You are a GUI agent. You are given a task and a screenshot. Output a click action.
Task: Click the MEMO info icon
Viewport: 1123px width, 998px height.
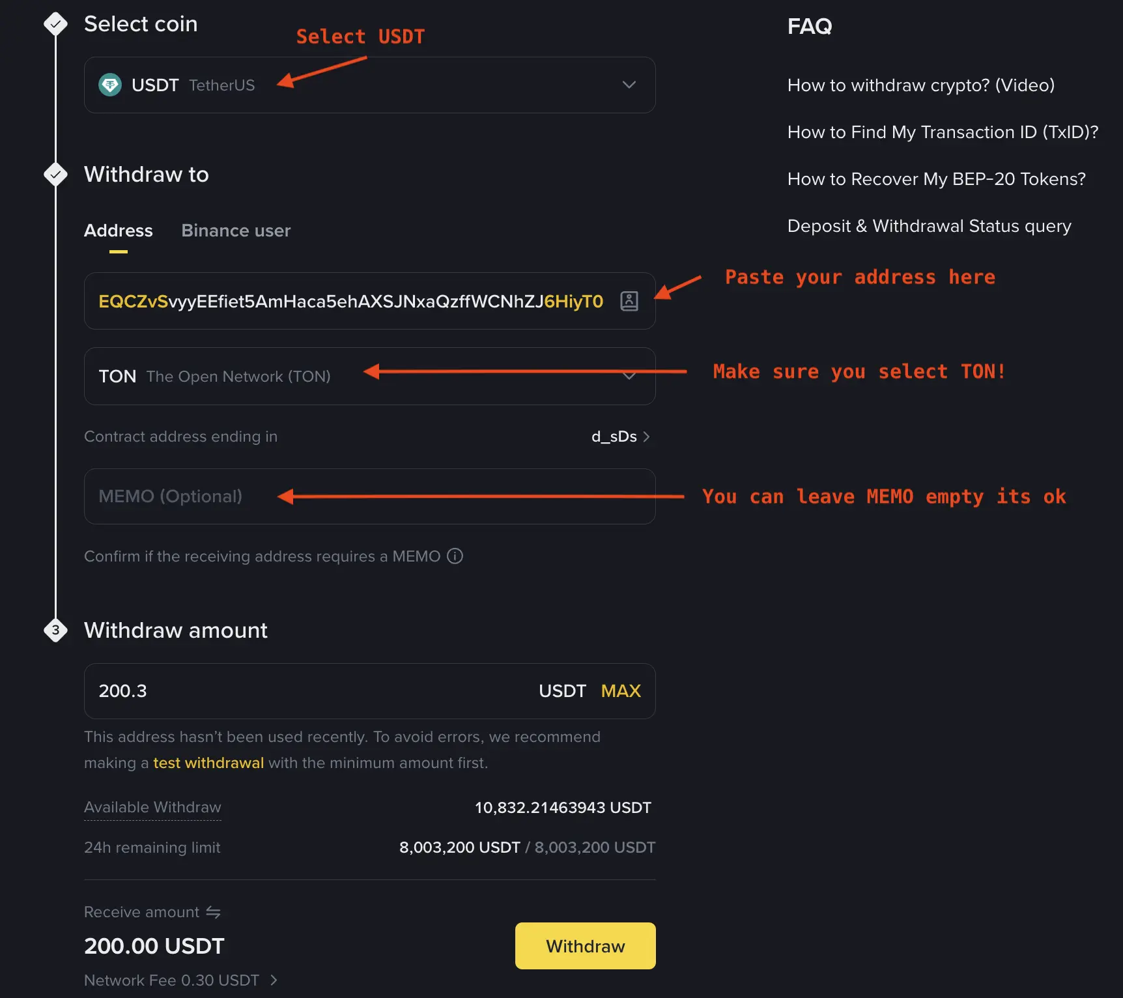point(455,556)
